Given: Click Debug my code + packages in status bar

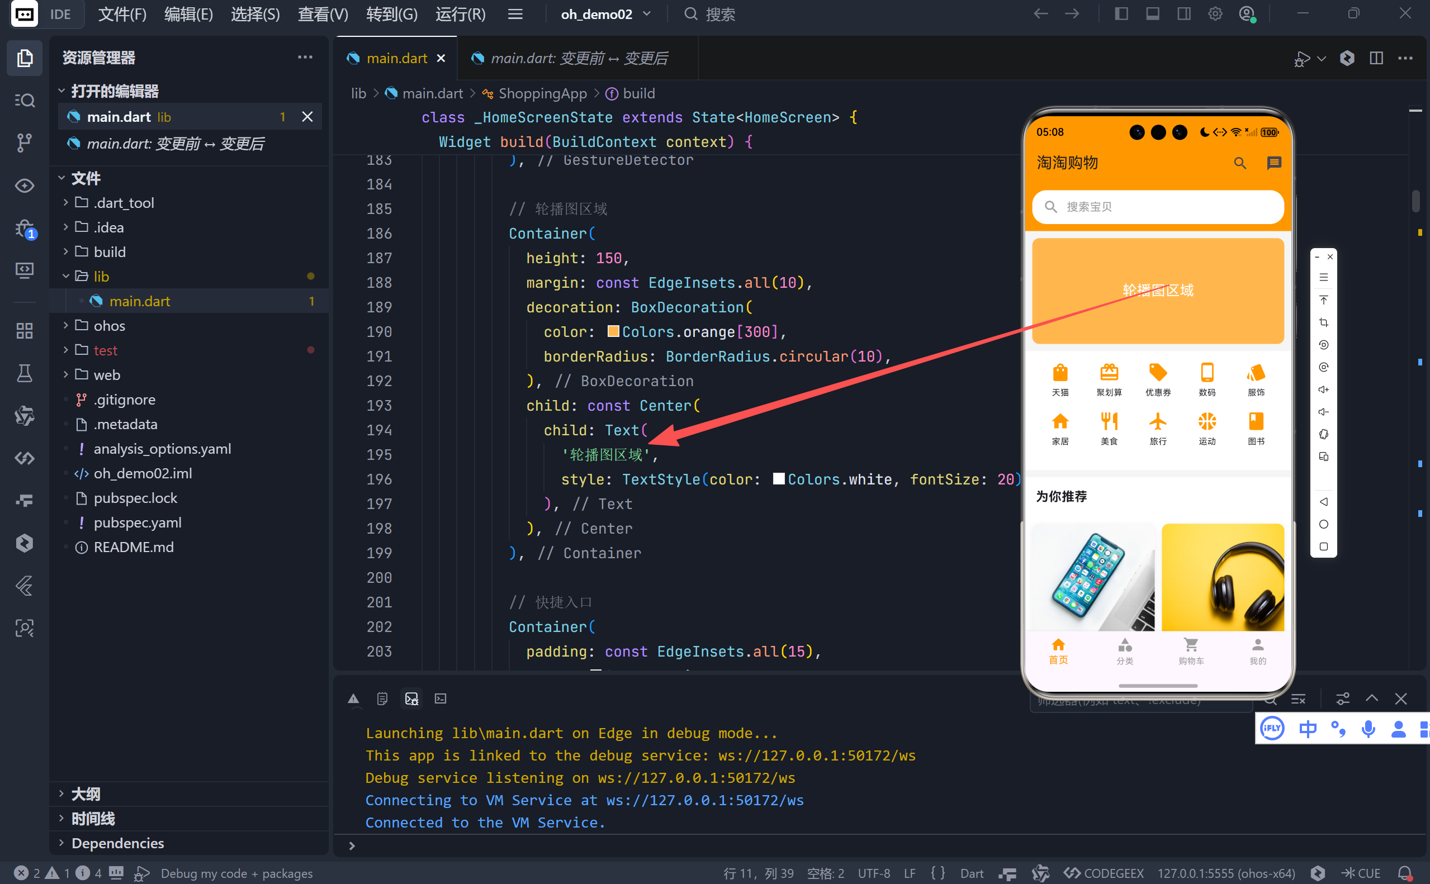Looking at the screenshot, I should [236, 873].
